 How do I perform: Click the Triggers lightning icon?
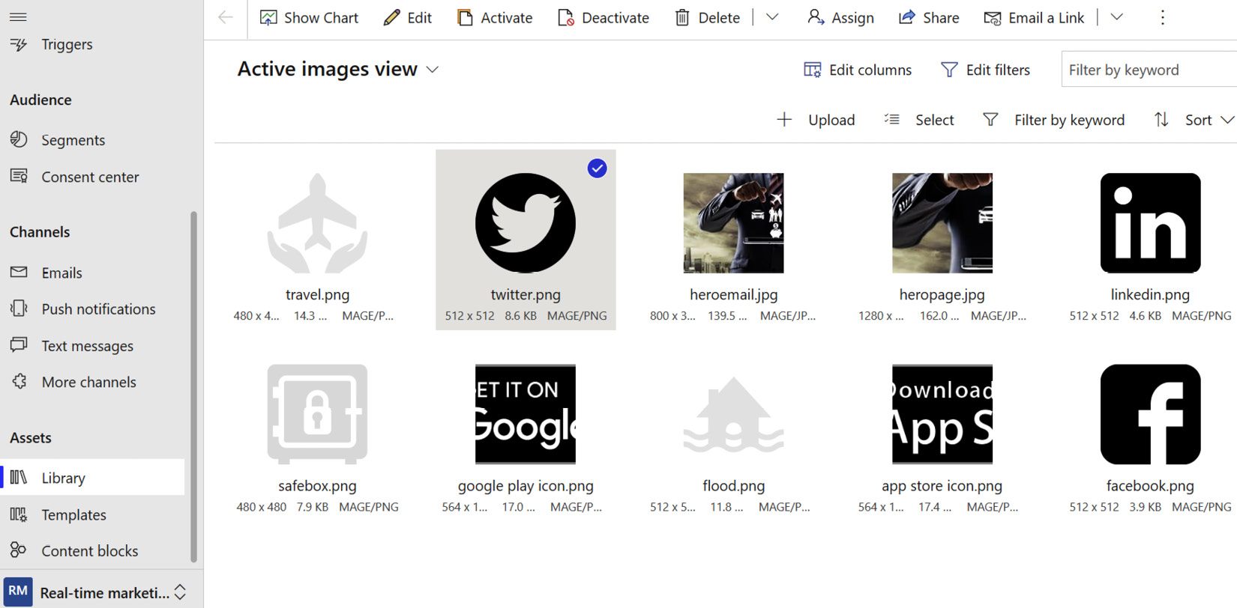(x=19, y=44)
